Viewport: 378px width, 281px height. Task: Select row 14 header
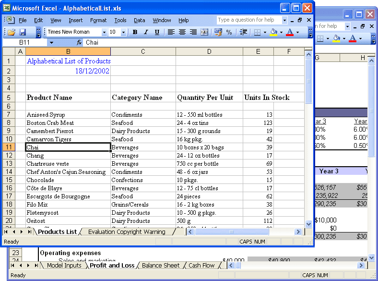click(x=9, y=171)
